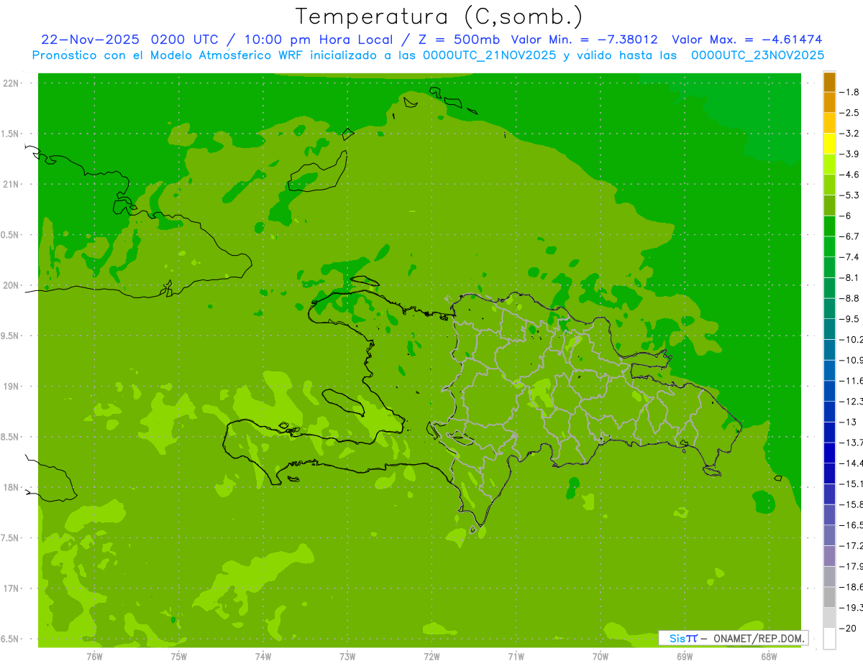Pick the dark blue swatch between -13 and -13.7
This screenshot has width=863, height=666.
829,433
